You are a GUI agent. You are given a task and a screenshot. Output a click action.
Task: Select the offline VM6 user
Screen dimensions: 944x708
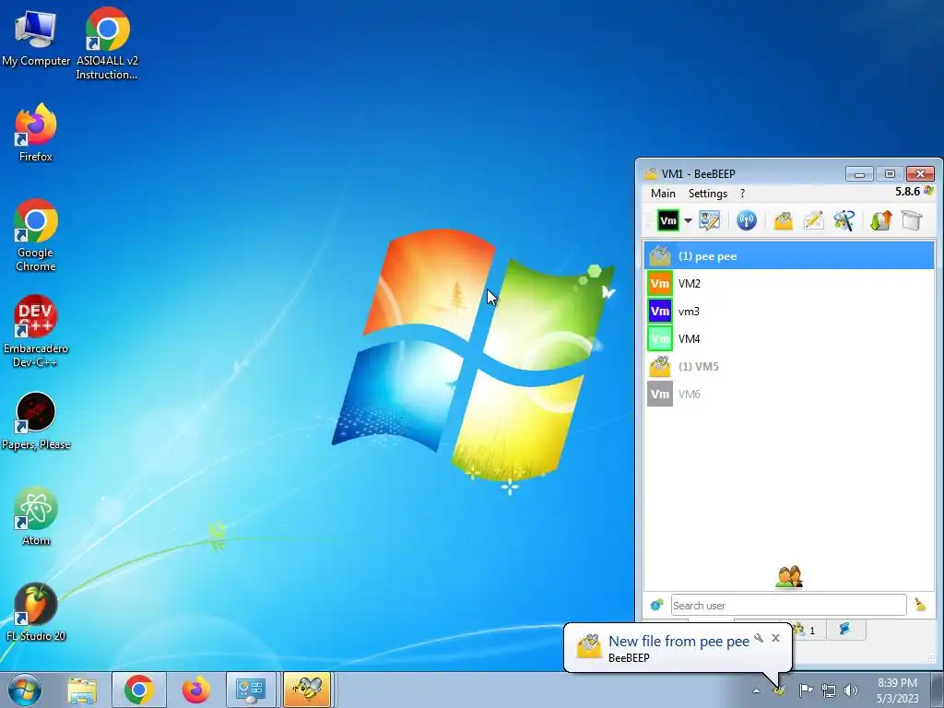(x=789, y=395)
